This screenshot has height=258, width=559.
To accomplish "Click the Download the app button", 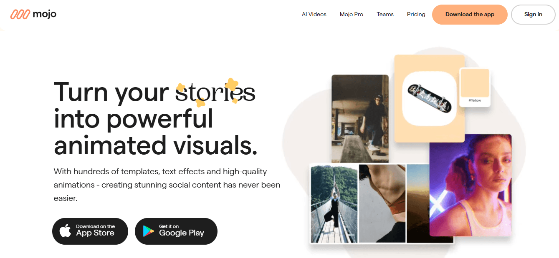I will (470, 15).
